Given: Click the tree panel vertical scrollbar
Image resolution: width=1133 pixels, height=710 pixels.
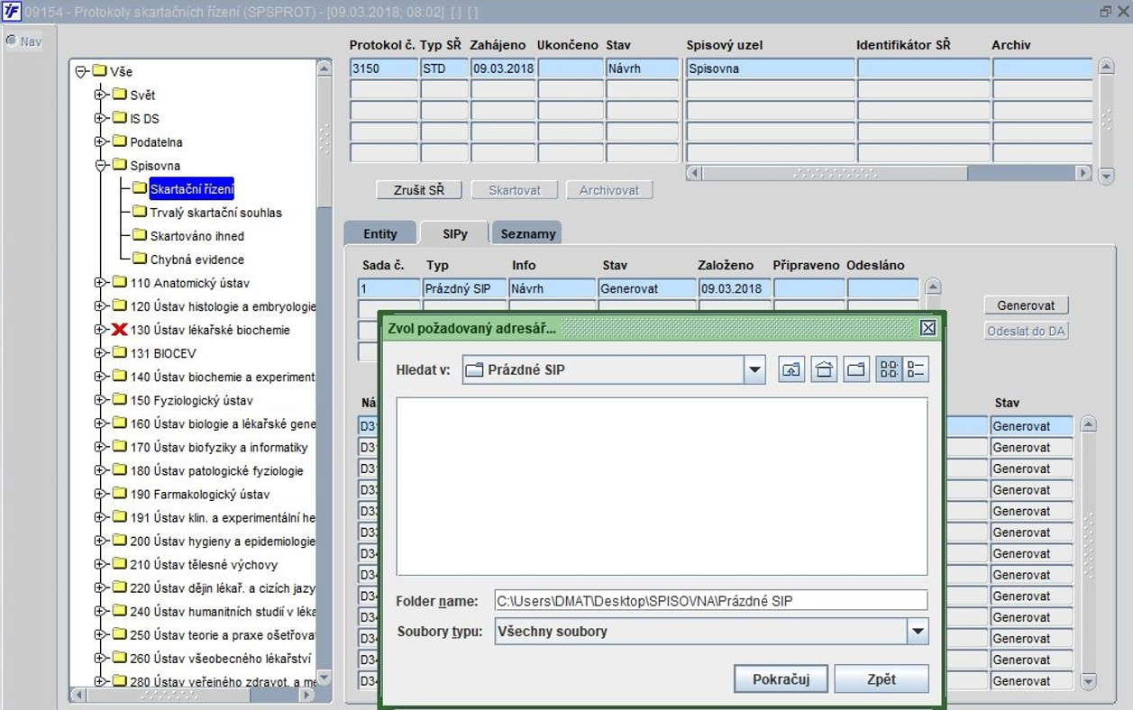Looking at the screenshot, I should click(324, 372).
